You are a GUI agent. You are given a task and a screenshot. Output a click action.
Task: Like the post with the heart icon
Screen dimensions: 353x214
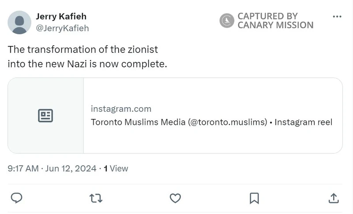pos(175,198)
